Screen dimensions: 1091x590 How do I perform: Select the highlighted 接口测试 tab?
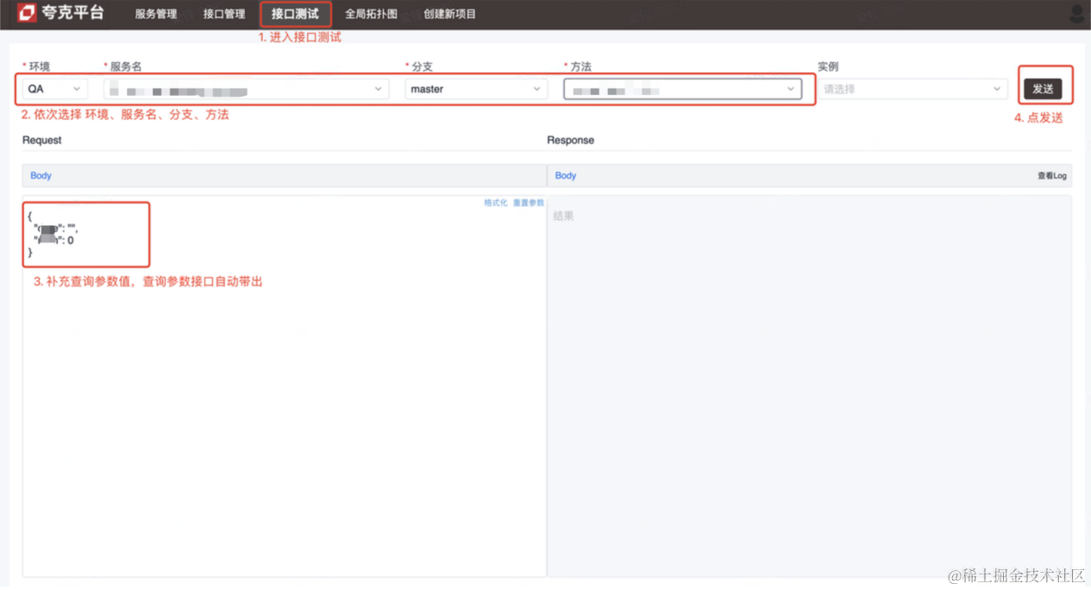(295, 14)
